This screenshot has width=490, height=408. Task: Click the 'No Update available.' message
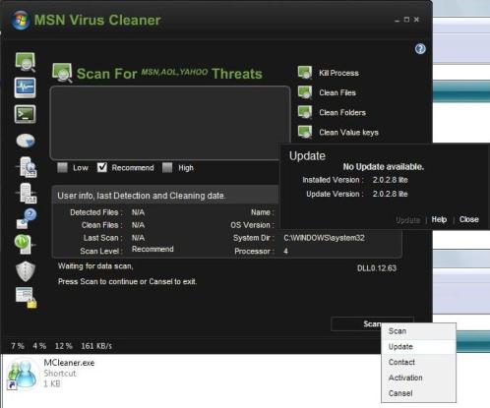coord(384,167)
